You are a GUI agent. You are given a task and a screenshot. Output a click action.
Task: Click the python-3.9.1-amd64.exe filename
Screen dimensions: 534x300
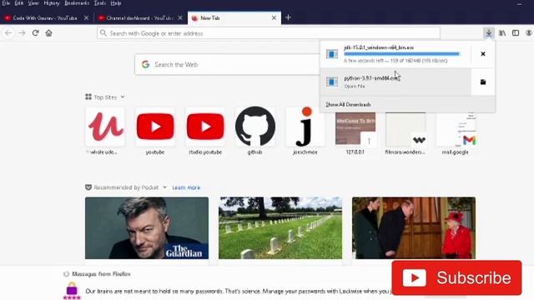(371, 77)
